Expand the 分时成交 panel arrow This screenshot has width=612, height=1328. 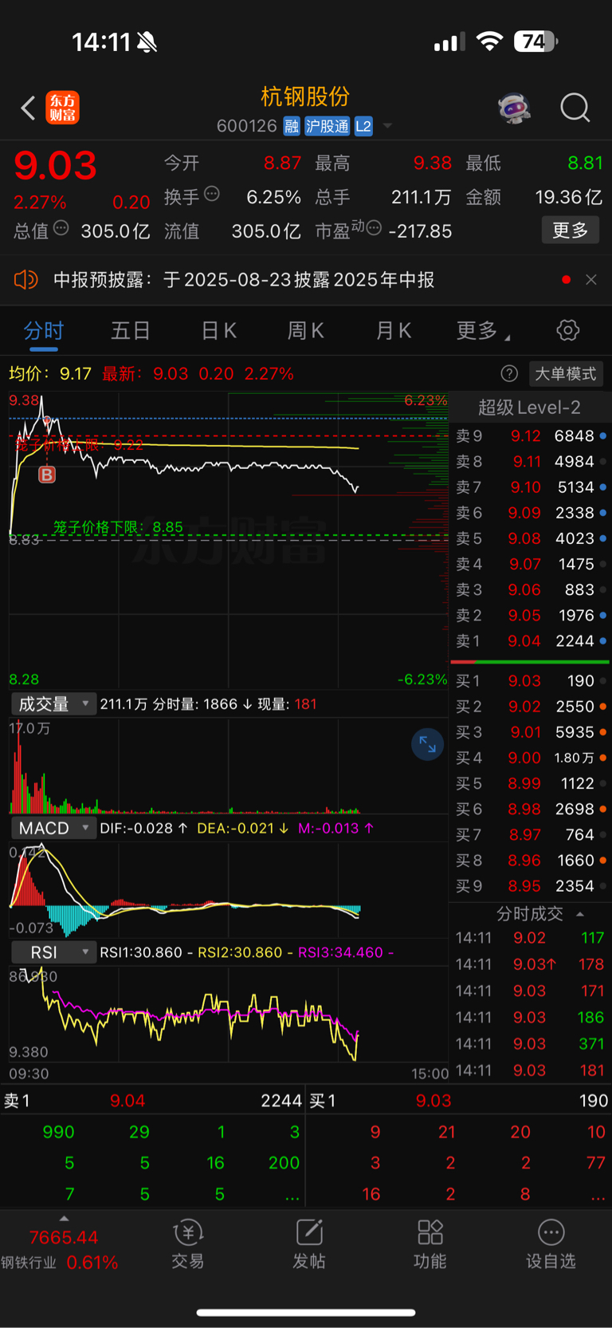pyautogui.click(x=580, y=914)
